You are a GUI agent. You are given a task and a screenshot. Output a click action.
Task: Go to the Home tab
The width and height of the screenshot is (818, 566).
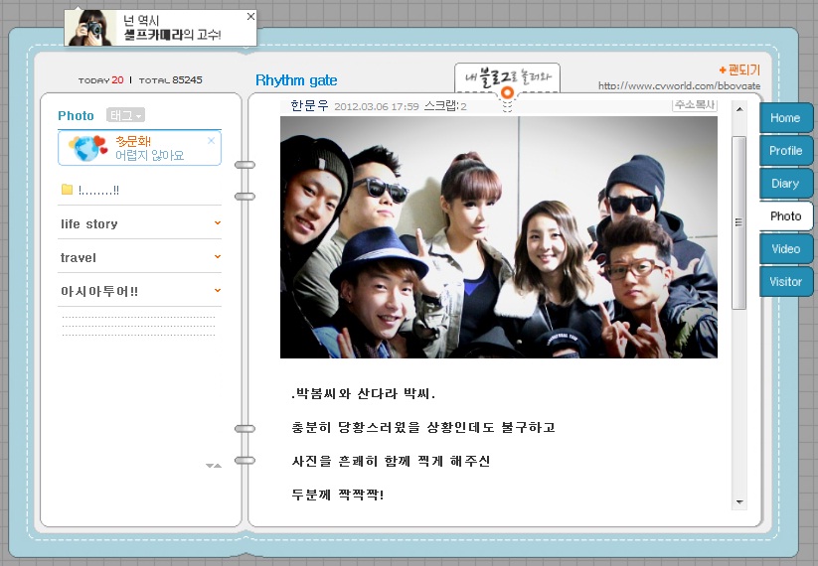(x=785, y=118)
